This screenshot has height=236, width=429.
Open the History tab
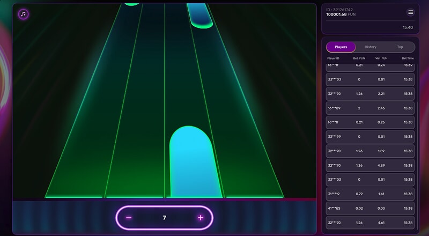[371, 47]
